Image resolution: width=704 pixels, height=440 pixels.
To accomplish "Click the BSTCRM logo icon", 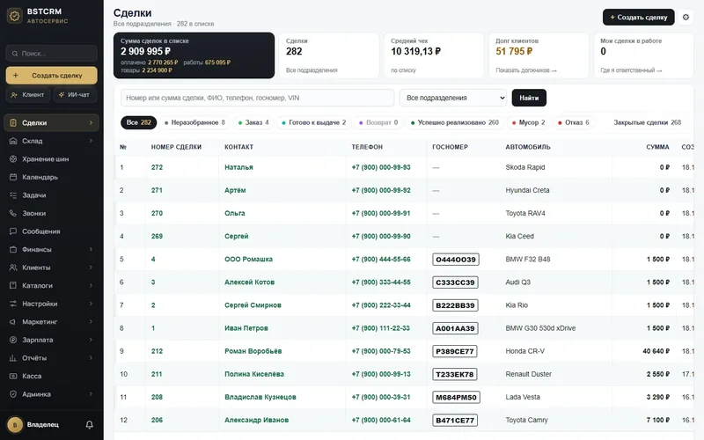I will 14,16.
